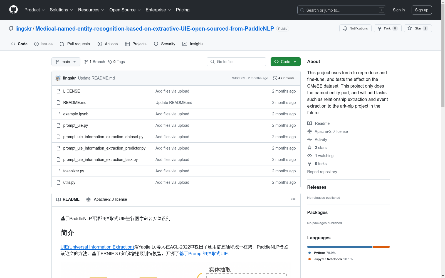Click the Python language bar segment
The height and width of the screenshot is (278, 445).
point(340,247)
